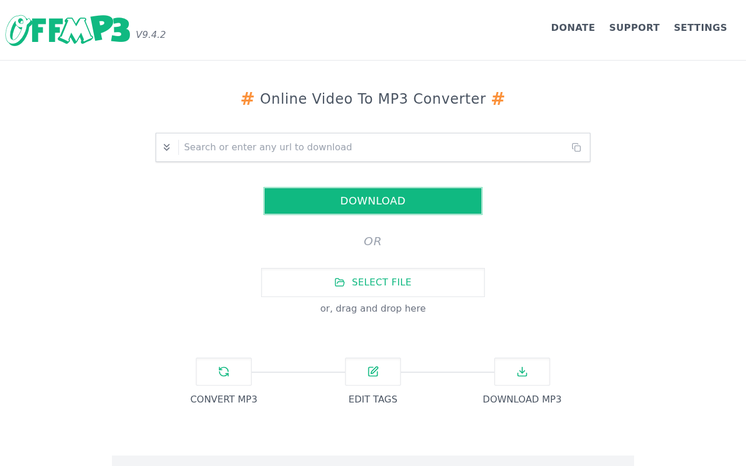The image size is (746, 466).
Task: Open the SUPPORT page
Action: coord(634,28)
